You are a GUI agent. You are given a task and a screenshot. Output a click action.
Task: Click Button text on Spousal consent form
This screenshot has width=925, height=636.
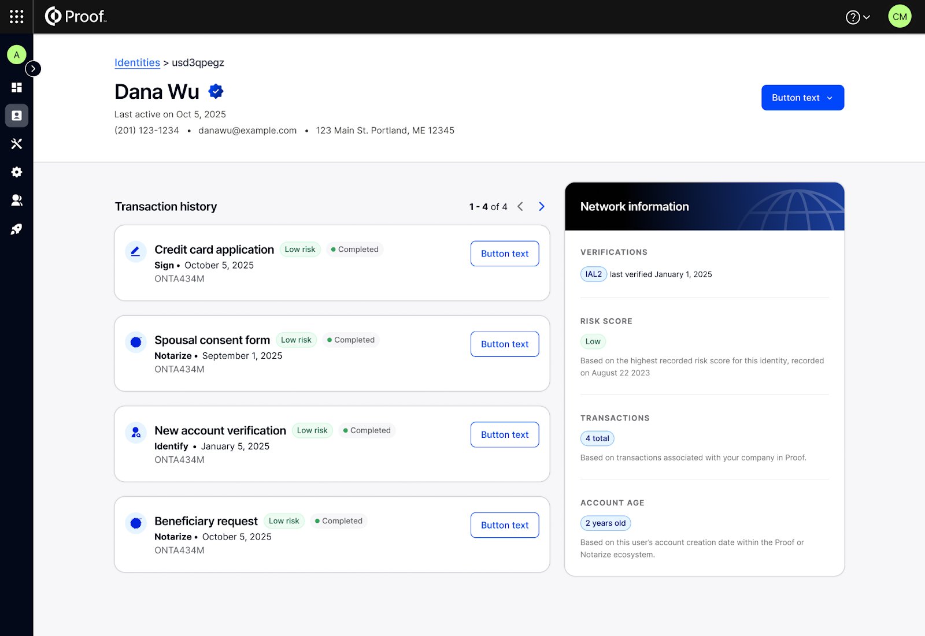click(505, 344)
